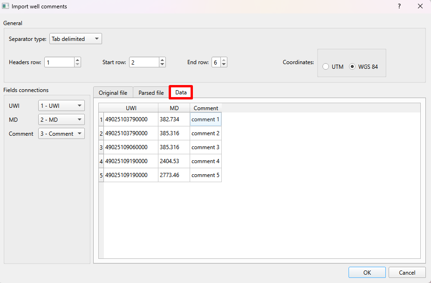Confirm import with the OK button

(367, 272)
